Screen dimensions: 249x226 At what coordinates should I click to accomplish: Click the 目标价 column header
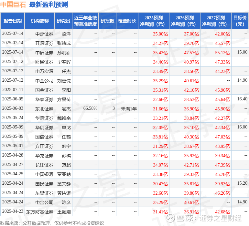[x=240, y=21]
